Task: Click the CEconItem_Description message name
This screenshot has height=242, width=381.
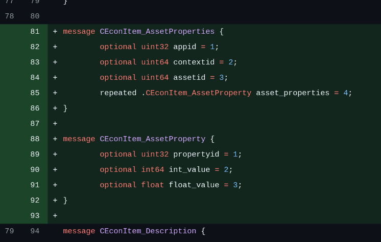Action: 148,231
